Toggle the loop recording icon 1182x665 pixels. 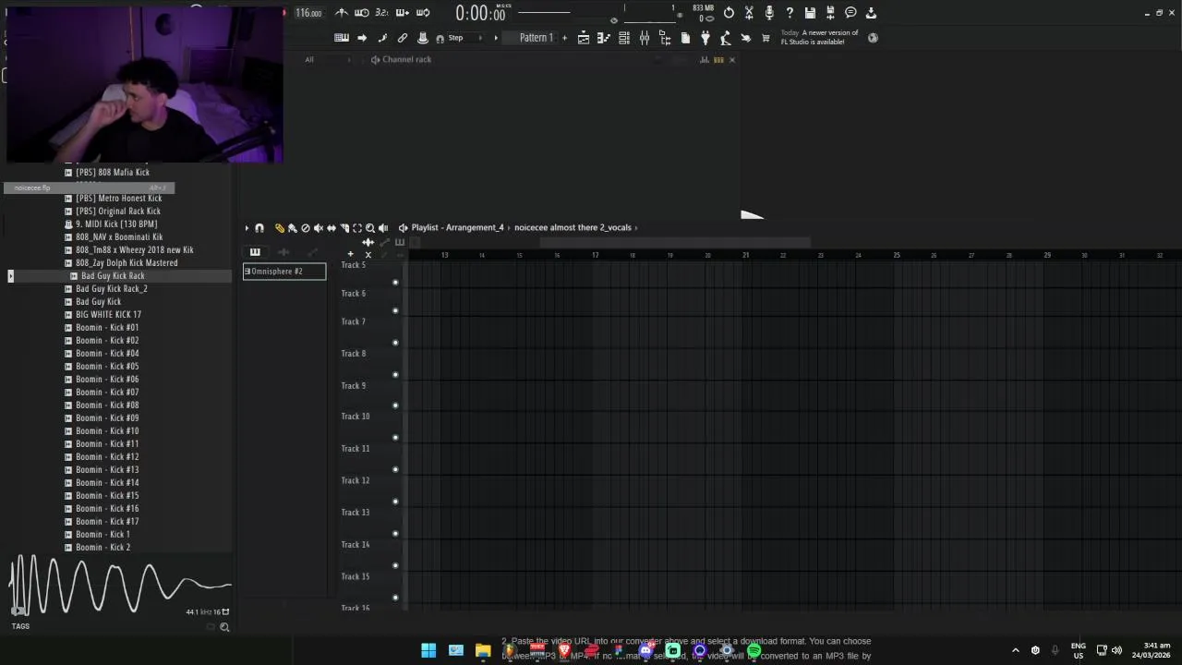(423, 13)
